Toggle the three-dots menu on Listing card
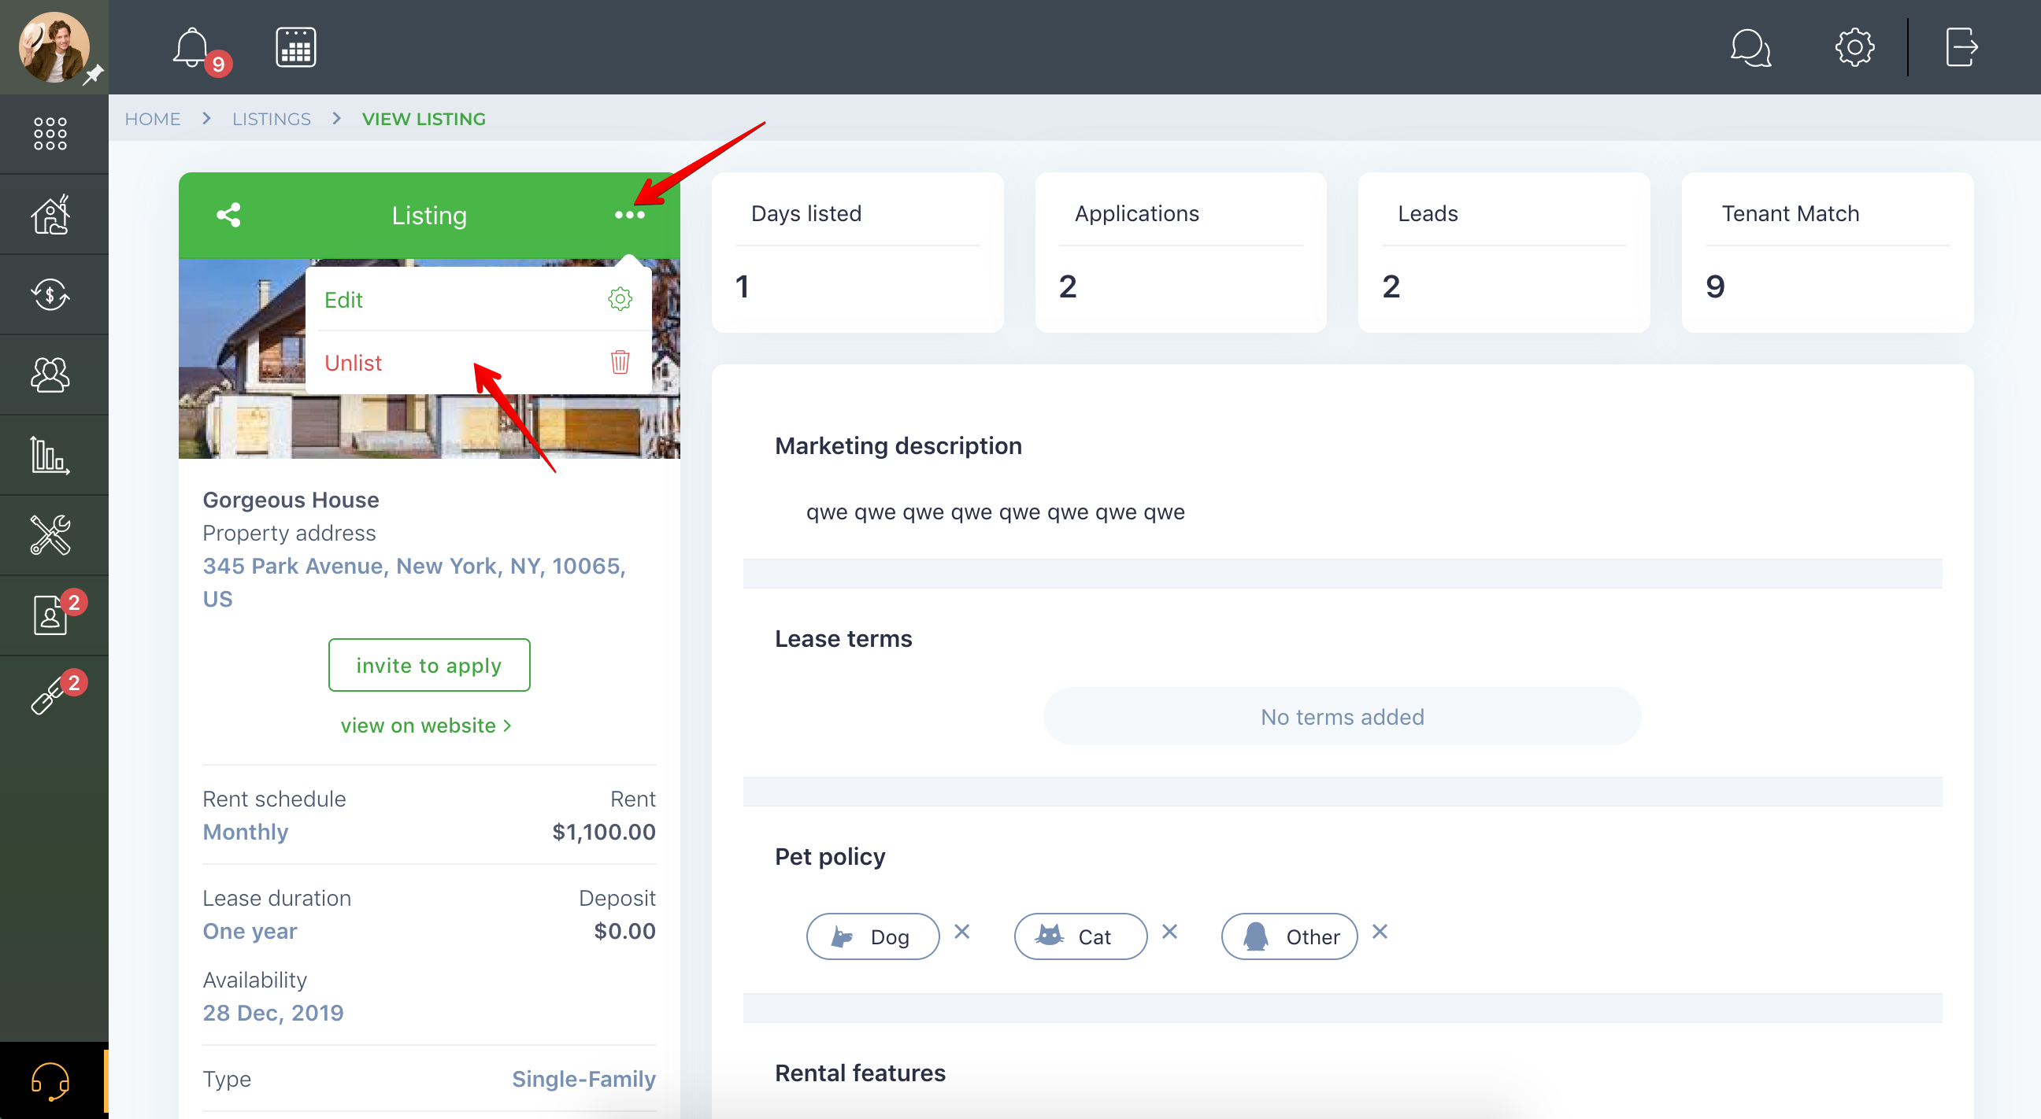2041x1119 pixels. pos(630,215)
